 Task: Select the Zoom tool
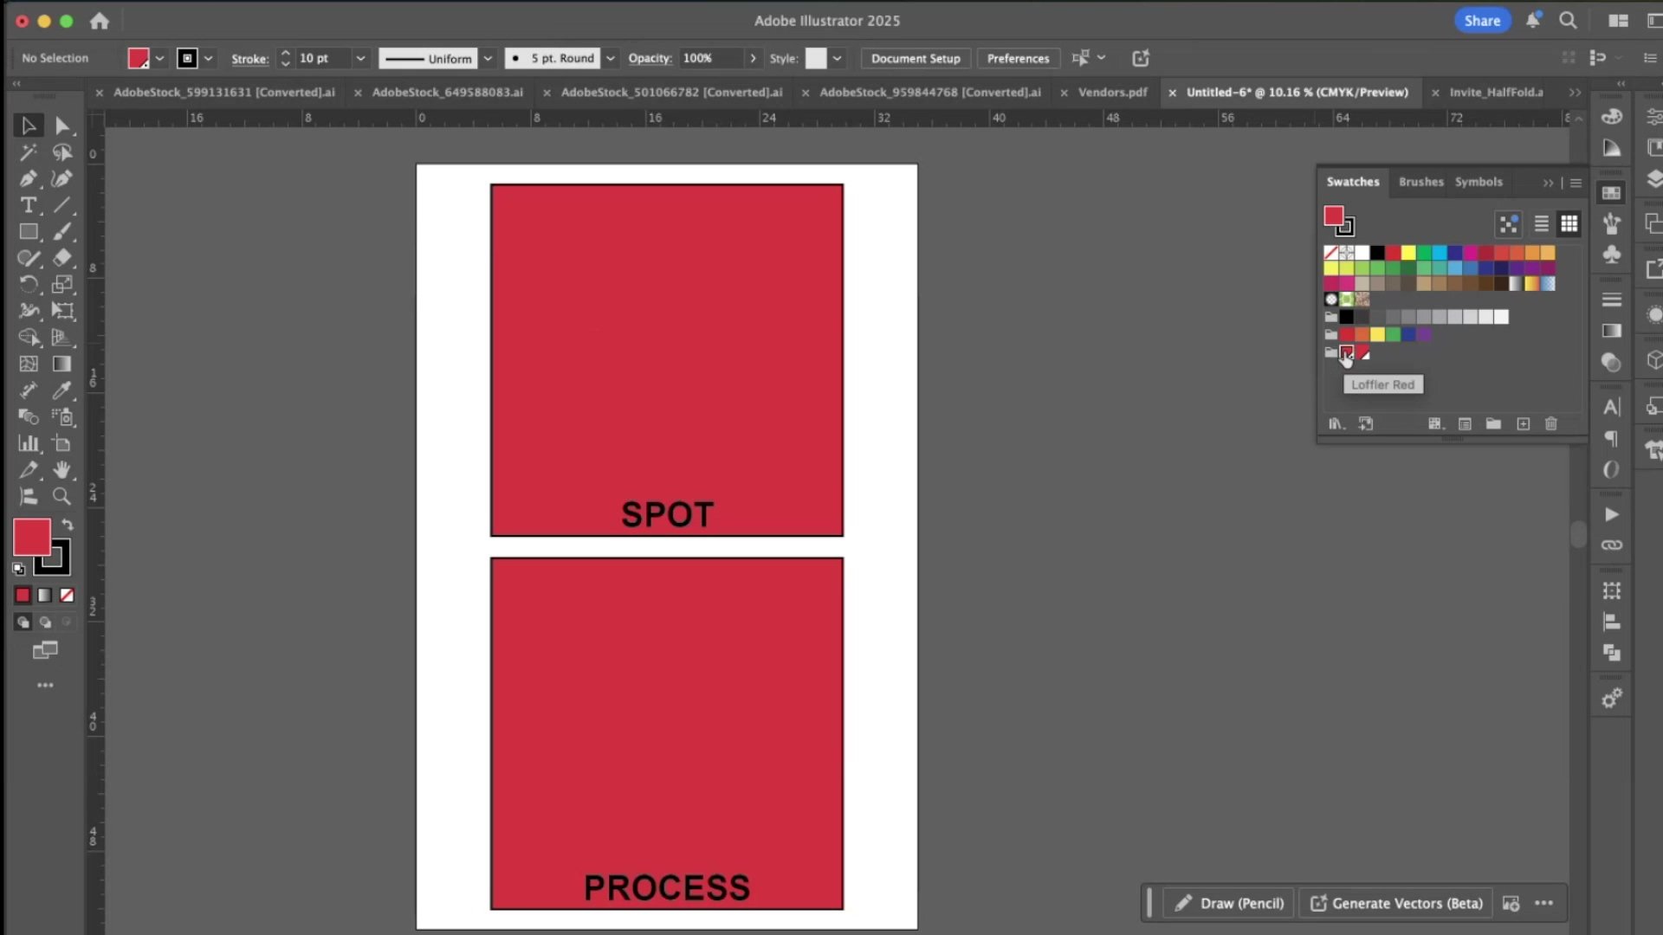coord(61,496)
